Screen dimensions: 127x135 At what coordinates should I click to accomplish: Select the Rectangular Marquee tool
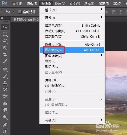pyautogui.click(x=5, y=34)
